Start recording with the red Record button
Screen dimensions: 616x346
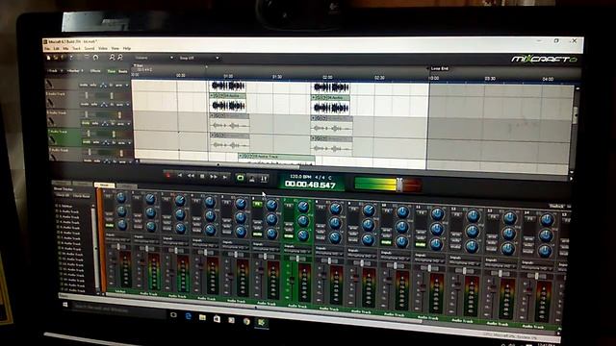point(168,176)
